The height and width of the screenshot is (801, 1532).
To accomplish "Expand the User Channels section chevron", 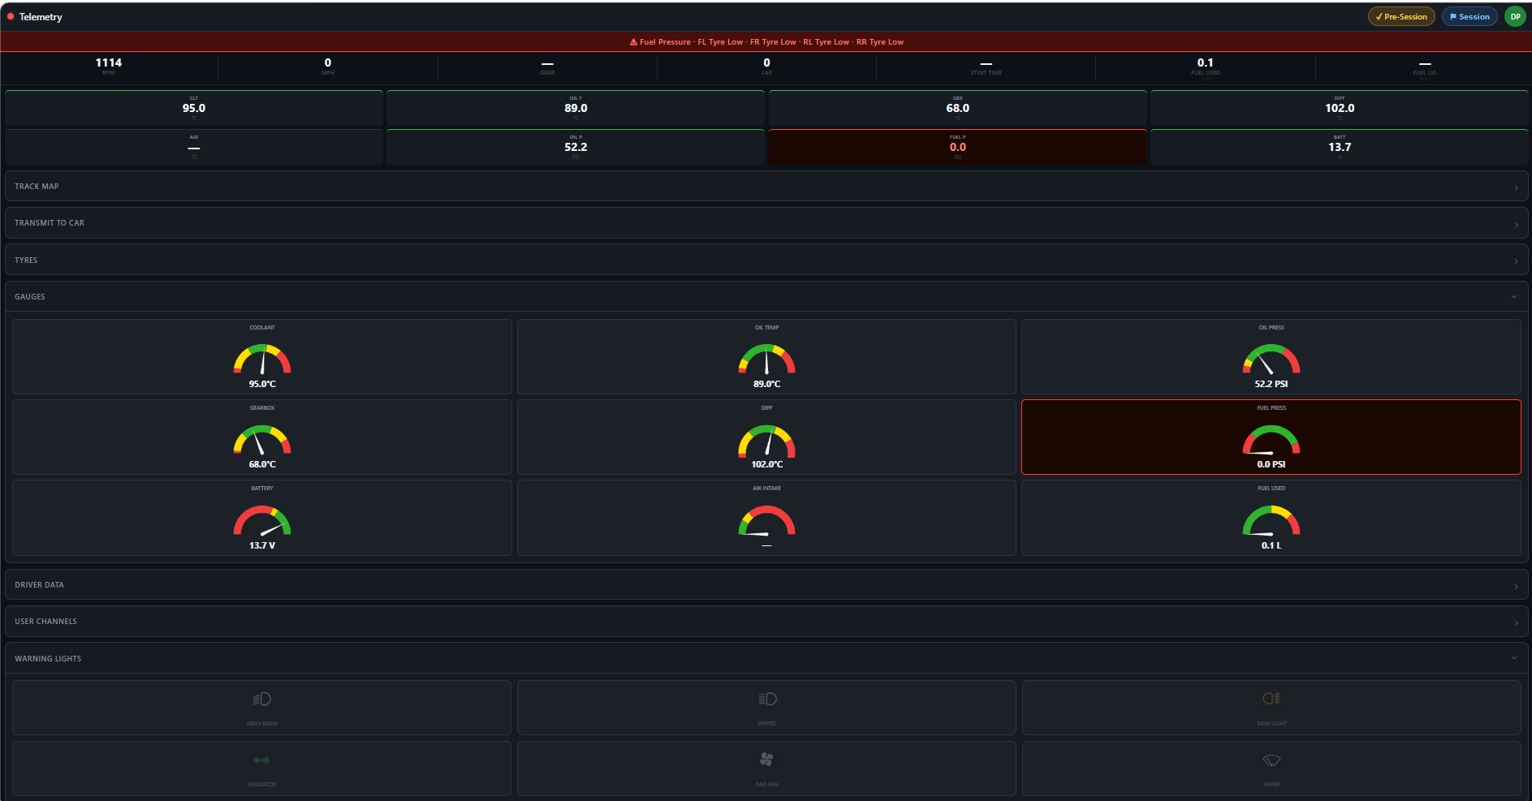I will point(1516,622).
